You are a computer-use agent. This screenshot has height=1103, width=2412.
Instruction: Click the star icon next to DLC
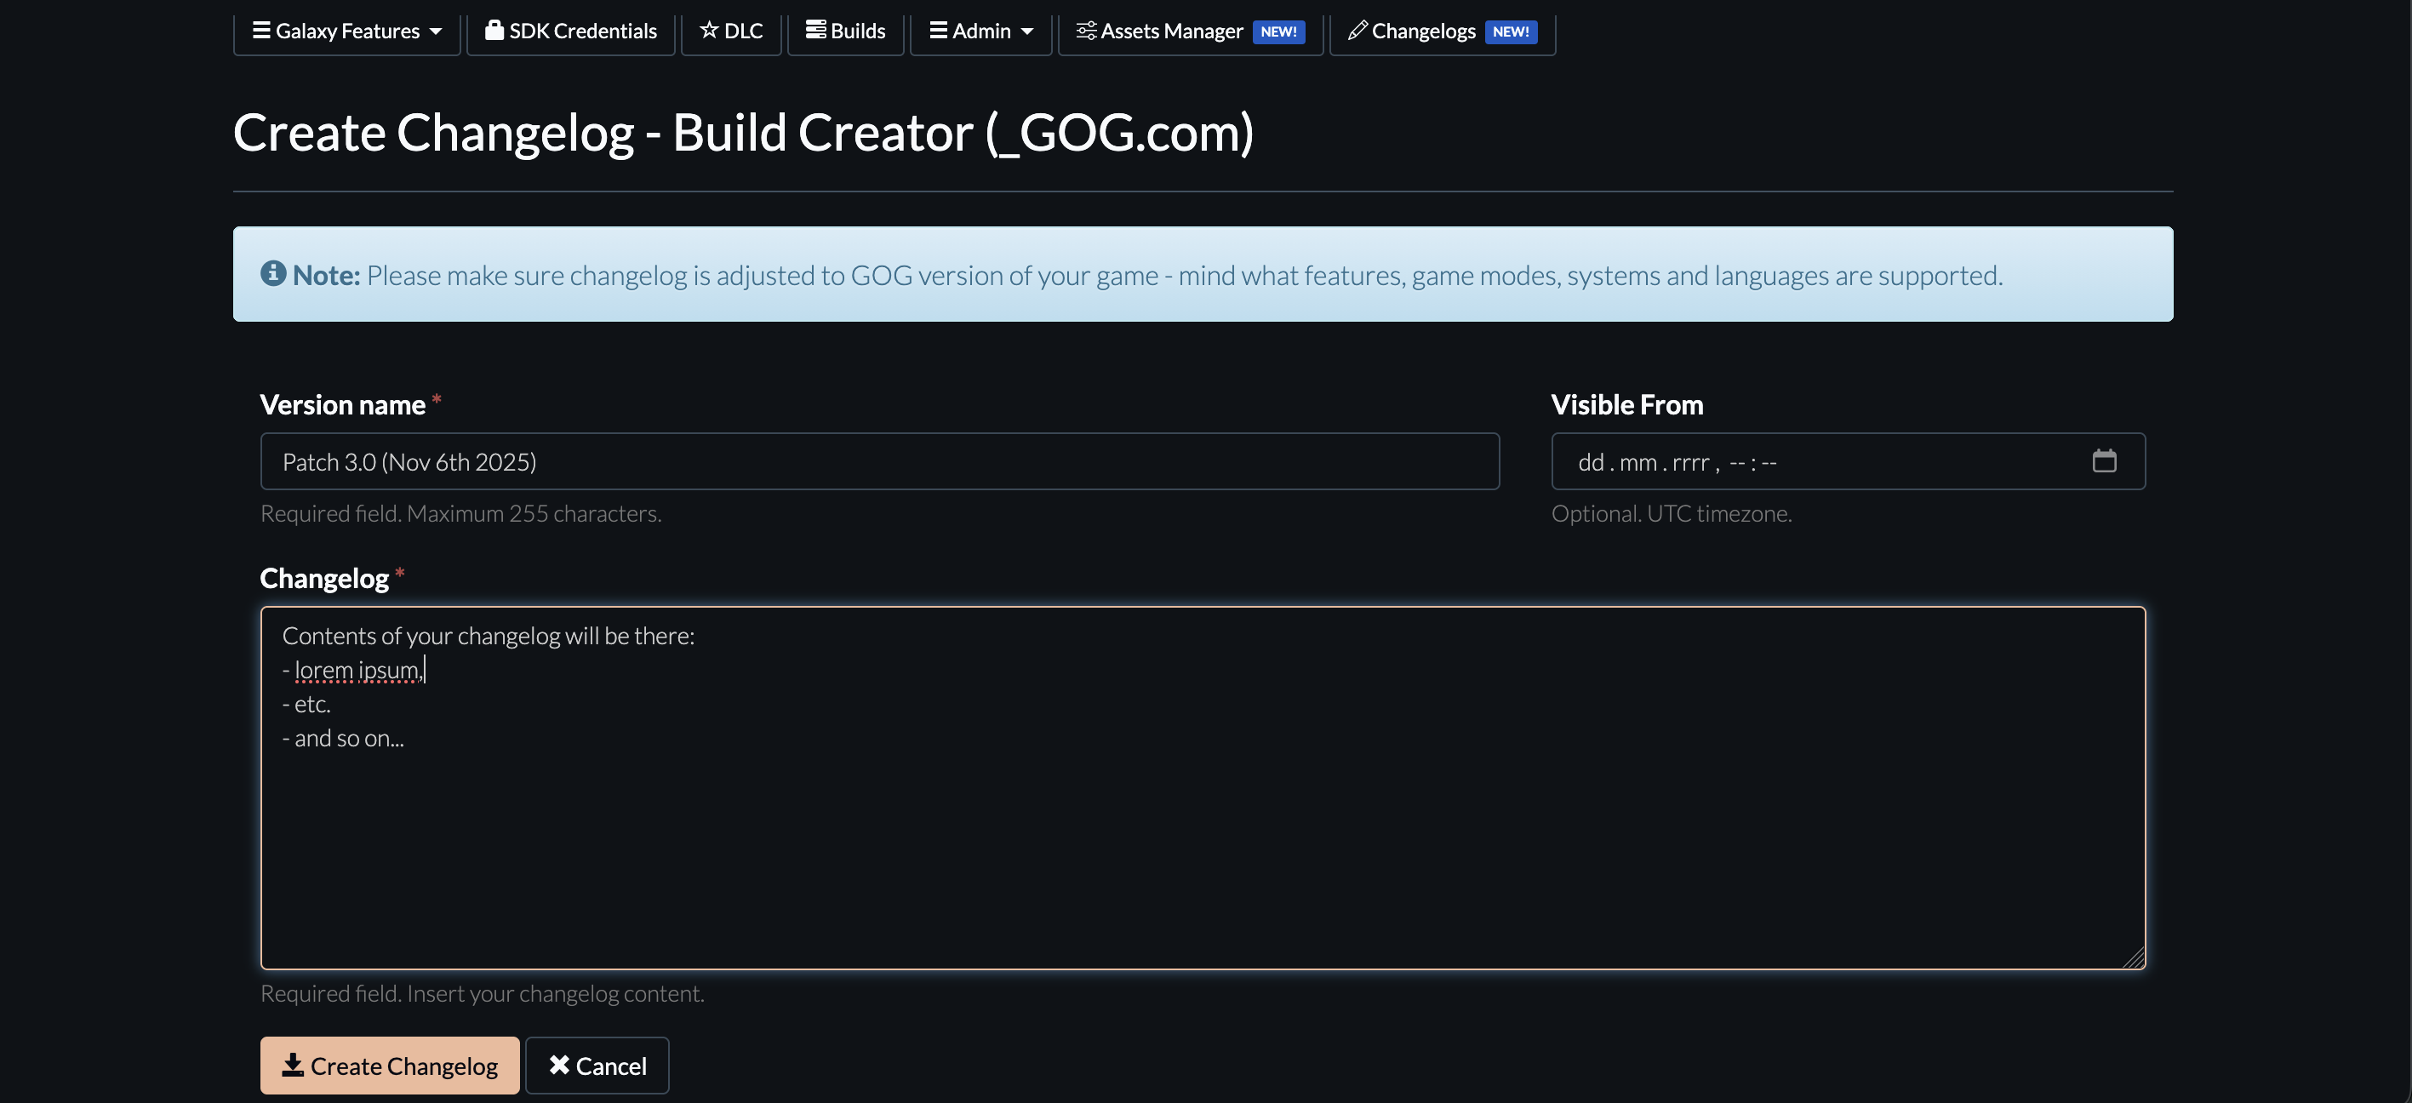(x=709, y=30)
